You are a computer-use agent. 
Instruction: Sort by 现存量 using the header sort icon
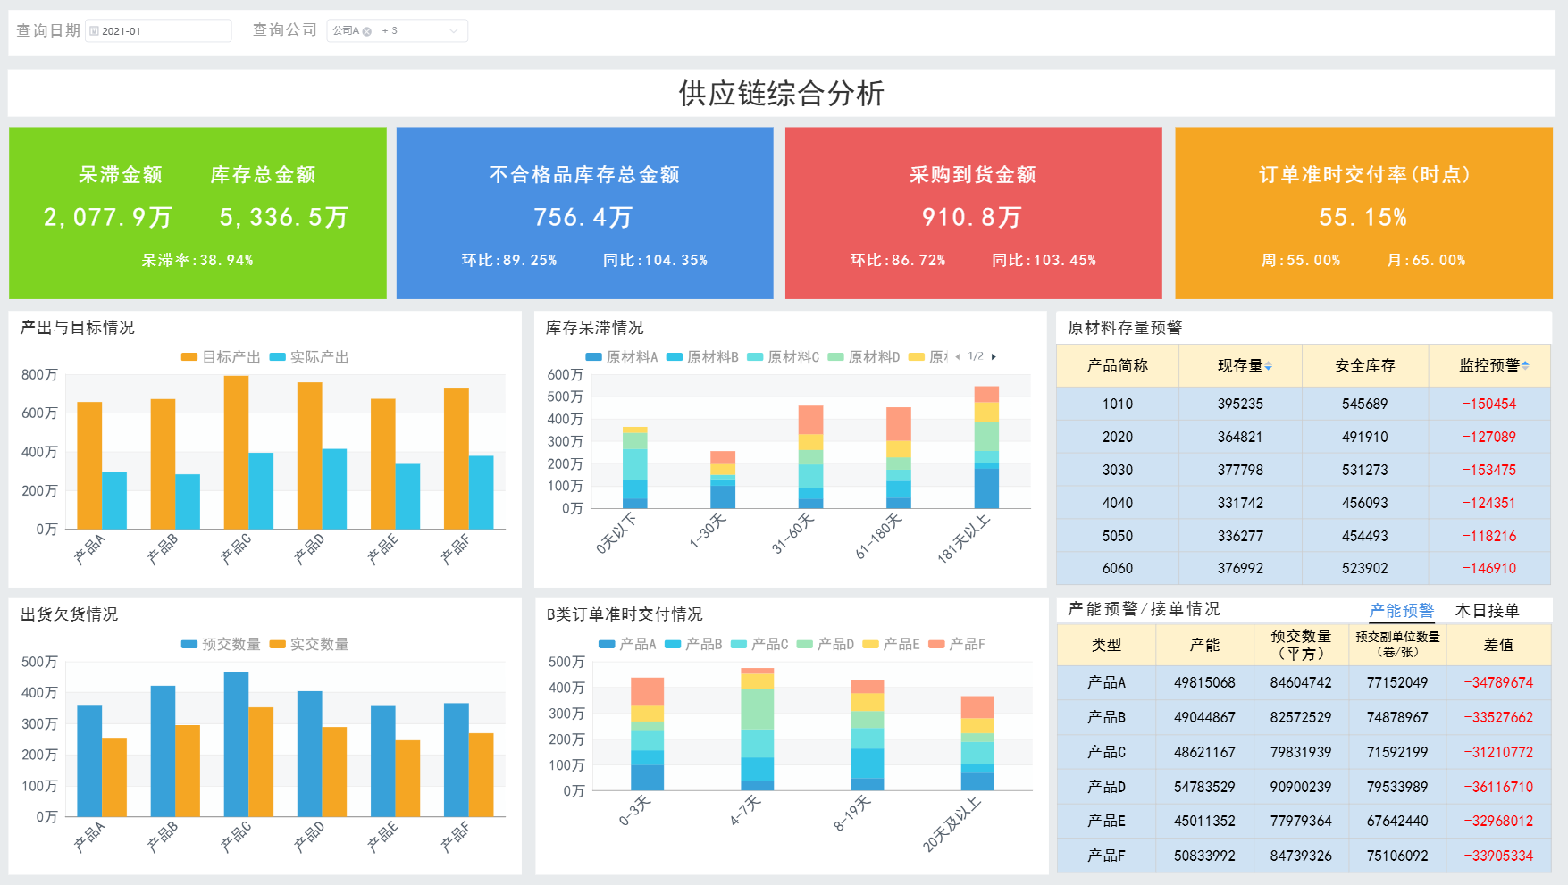(1269, 366)
